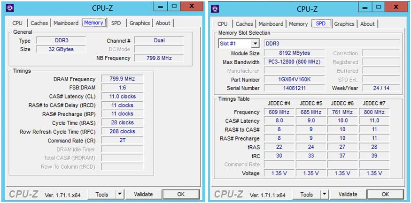Click the JEDEC #4 frequency 609 MHz cell

[279, 112]
